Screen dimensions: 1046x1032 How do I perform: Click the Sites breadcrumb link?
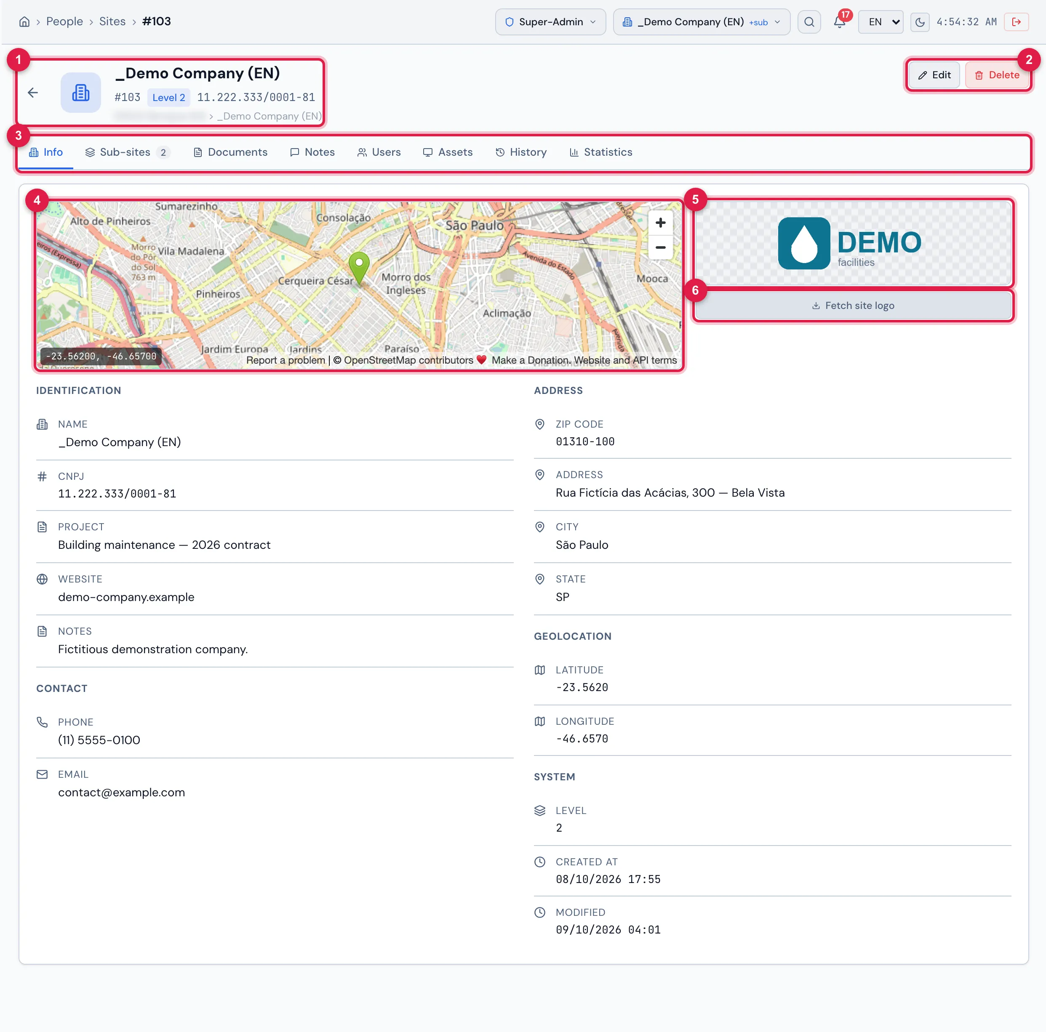coord(112,21)
